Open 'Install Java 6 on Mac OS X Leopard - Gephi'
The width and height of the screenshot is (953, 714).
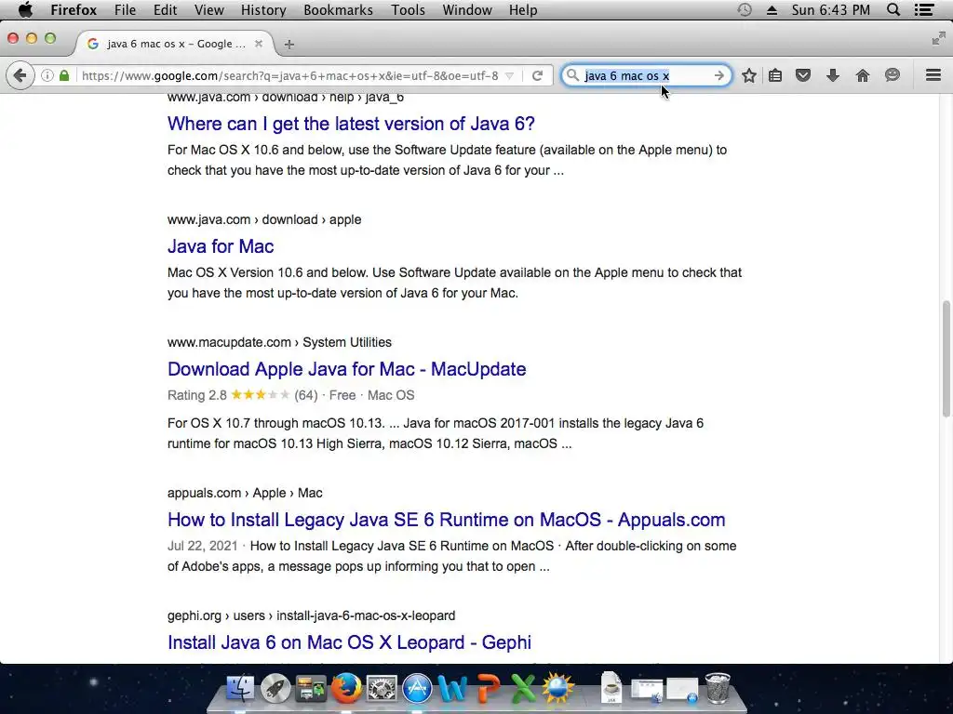tap(350, 642)
